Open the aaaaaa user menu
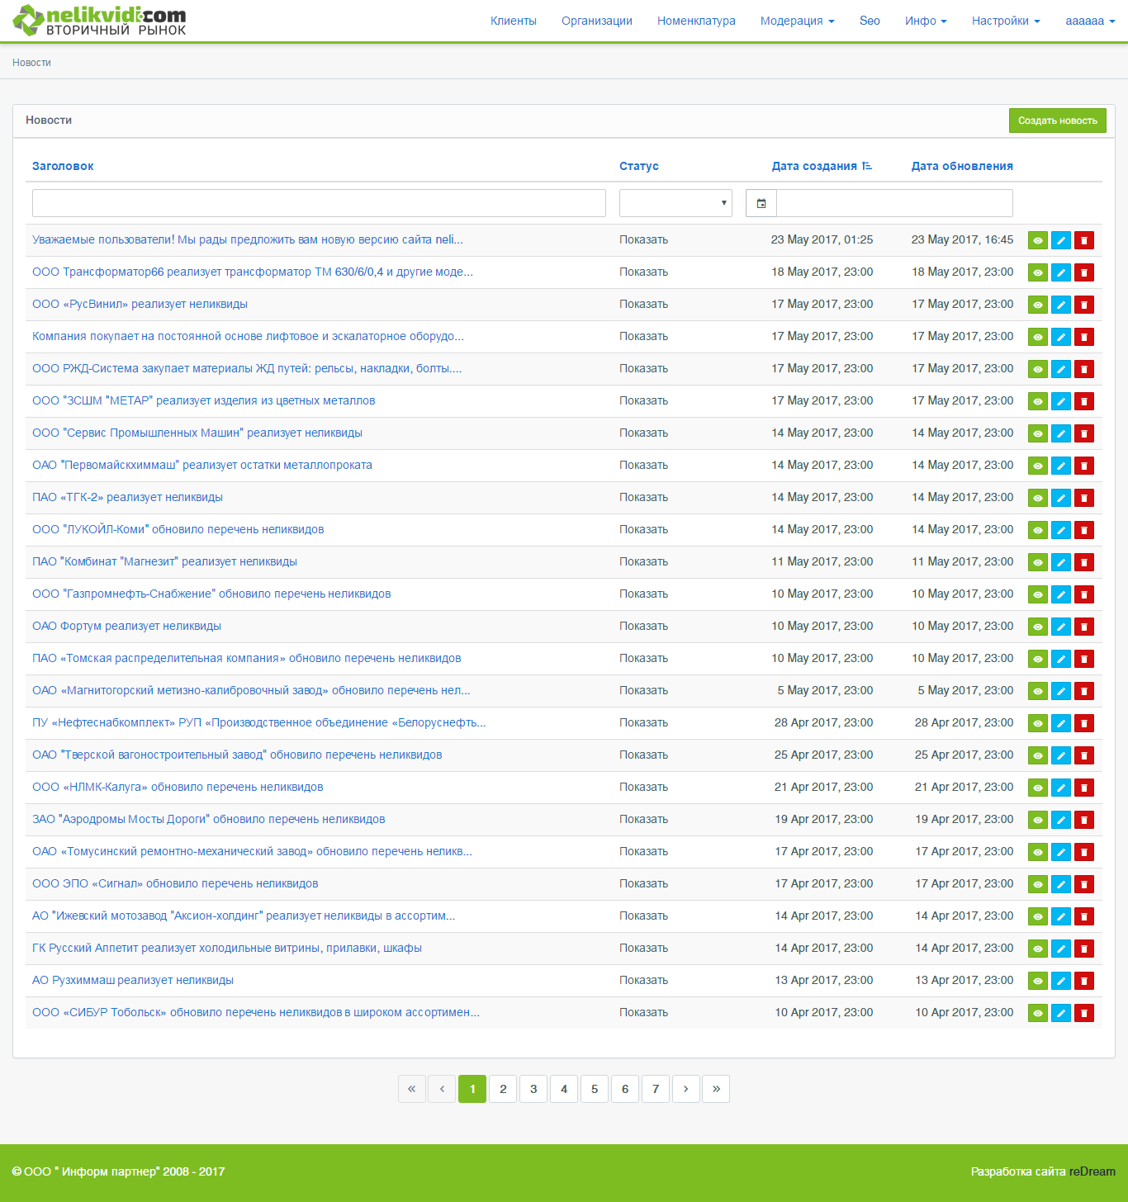The height and width of the screenshot is (1202, 1128). 1090,21
